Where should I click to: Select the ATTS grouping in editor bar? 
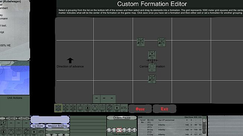[124, 108]
